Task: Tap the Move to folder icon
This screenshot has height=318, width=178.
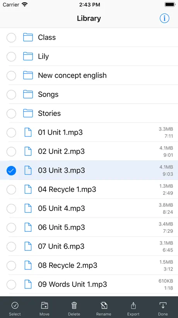Action: (44, 305)
